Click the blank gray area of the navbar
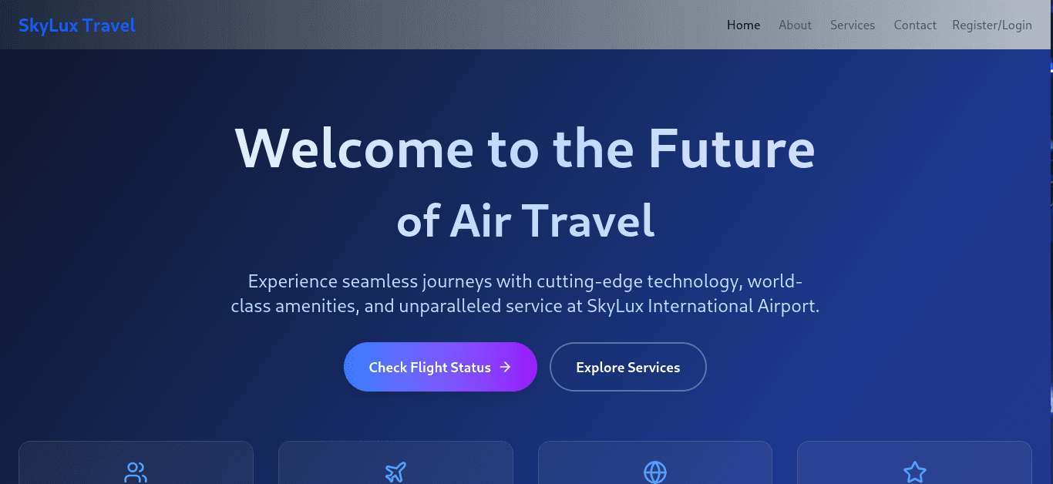The width and height of the screenshot is (1053, 484). click(x=432, y=25)
